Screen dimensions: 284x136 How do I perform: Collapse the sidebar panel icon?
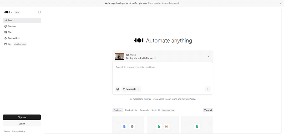pyautogui.click(x=39, y=12)
